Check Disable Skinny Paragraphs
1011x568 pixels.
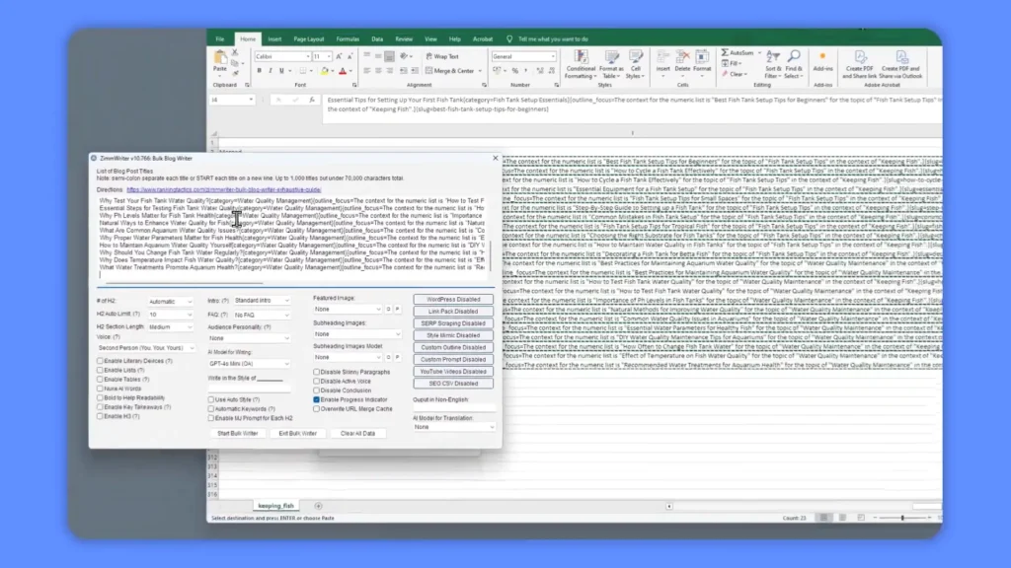point(316,372)
